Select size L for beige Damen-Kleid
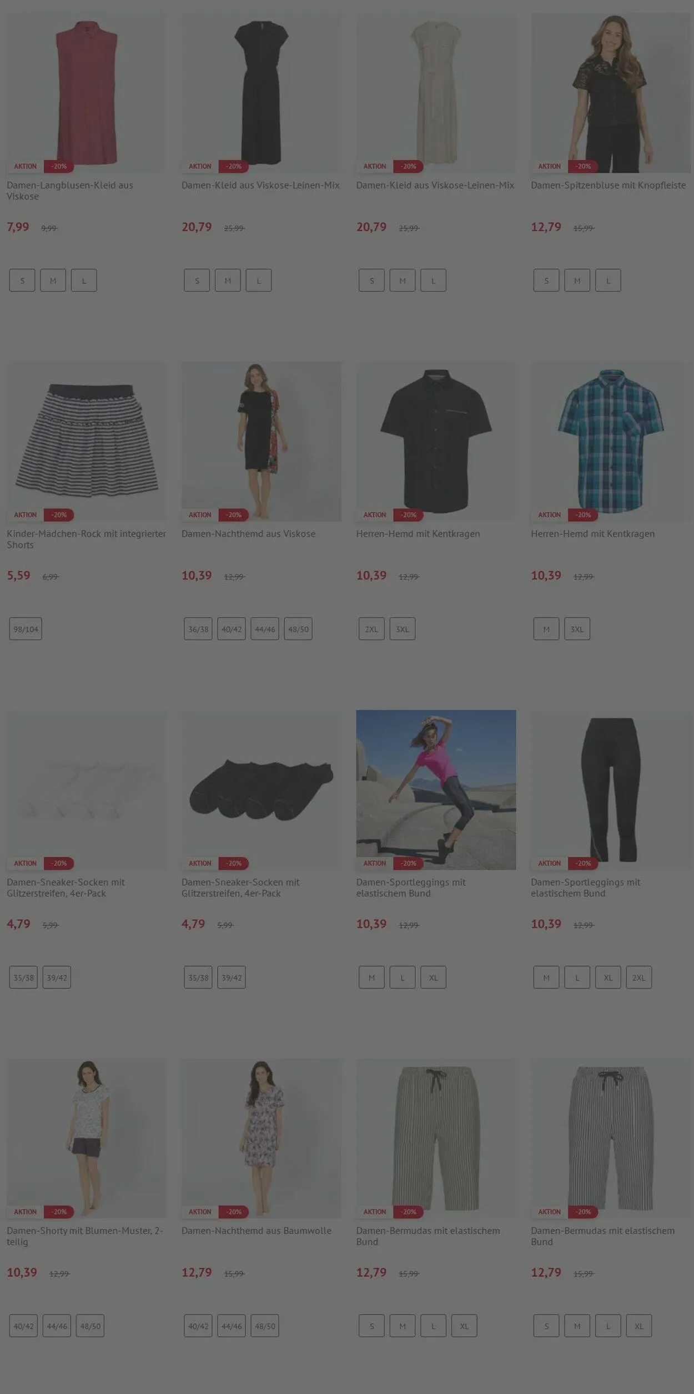 433,281
